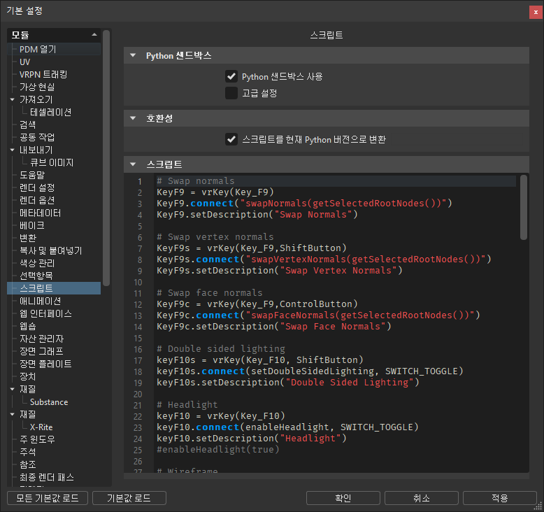Viewport: 544px width, 512px height.
Task: Click 'keyF10 = vrKey(Key_F10)' code line
Action: pos(221,416)
